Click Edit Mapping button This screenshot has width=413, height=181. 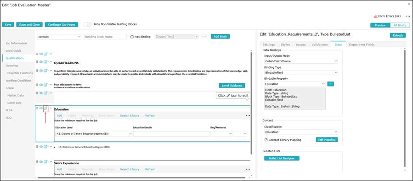click(x=327, y=140)
